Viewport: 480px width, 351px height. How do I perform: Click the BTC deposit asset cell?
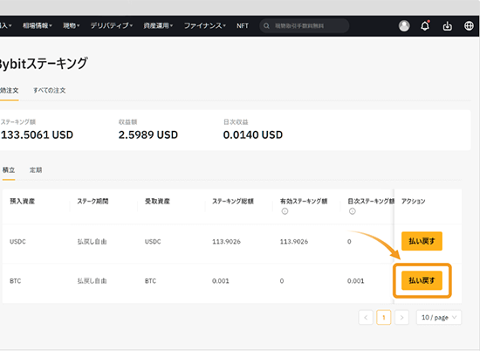(x=16, y=281)
